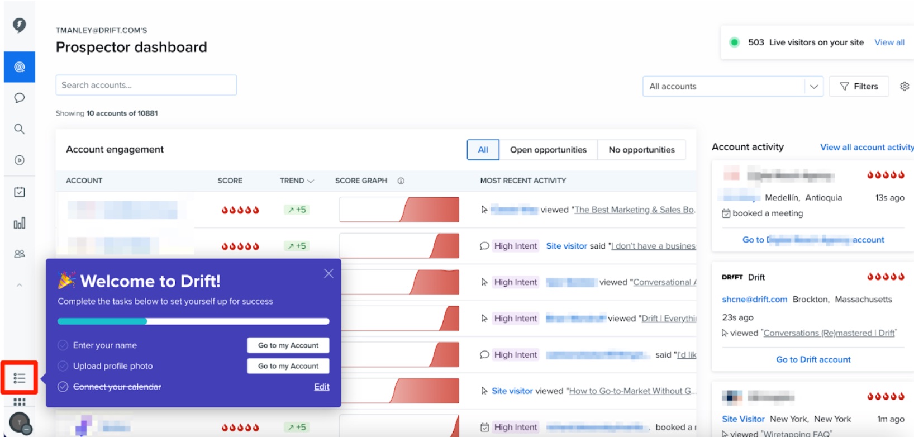The height and width of the screenshot is (437, 914).
Task: Toggle the Connect your calendar checkmark
Action: click(63, 387)
